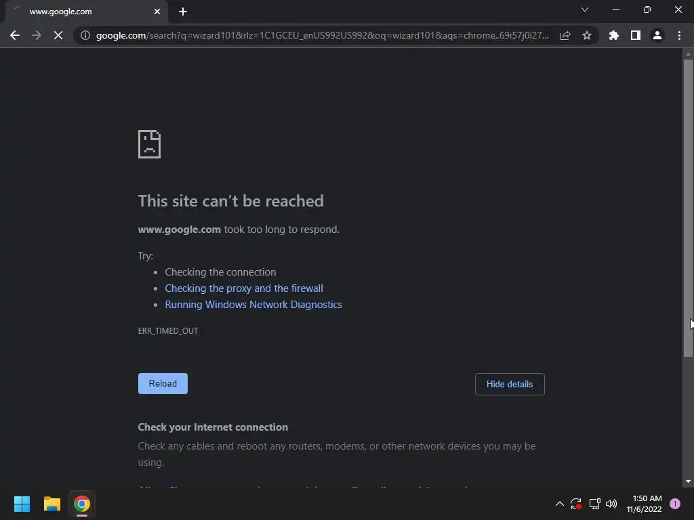Click the Chrome taskbar icon
Image resolution: width=694 pixels, height=520 pixels.
82,504
